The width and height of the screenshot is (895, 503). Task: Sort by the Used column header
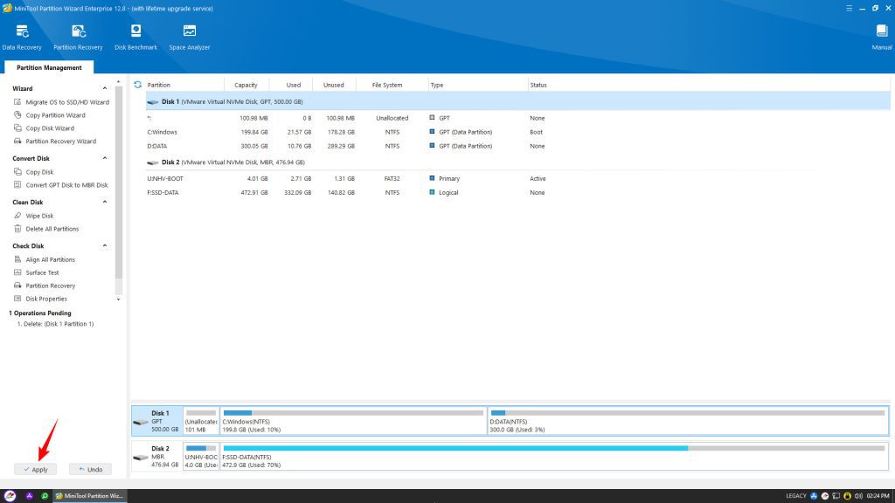coord(294,85)
